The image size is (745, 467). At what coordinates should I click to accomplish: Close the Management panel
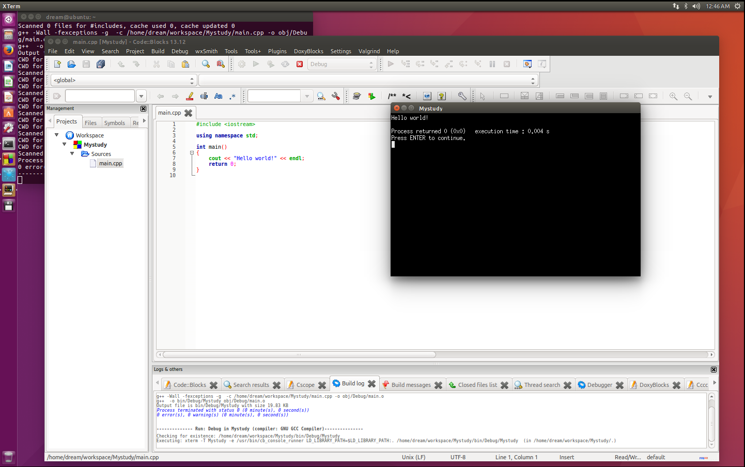tap(144, 108)
